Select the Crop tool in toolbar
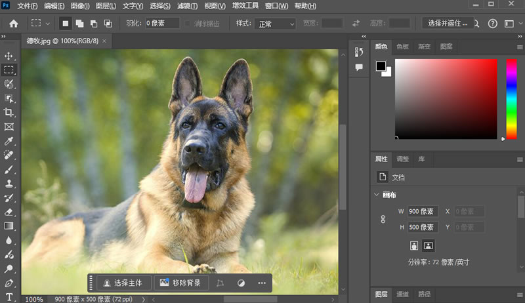 9,112
